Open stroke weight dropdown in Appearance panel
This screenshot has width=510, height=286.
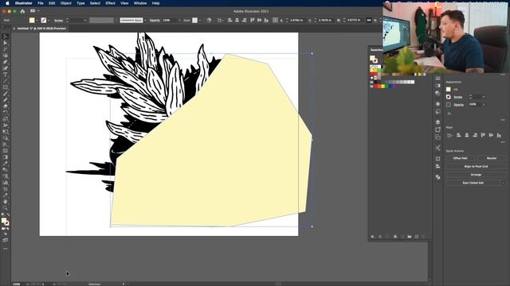484,97
